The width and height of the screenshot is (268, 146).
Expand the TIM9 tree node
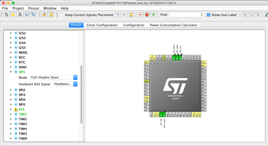[x=11, y=138]
